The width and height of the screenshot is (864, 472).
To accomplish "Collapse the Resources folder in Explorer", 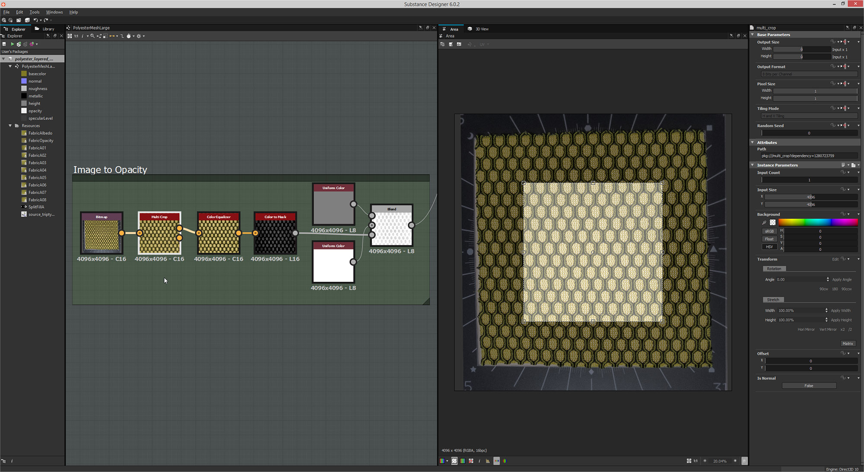I will (x=10, y=126).
